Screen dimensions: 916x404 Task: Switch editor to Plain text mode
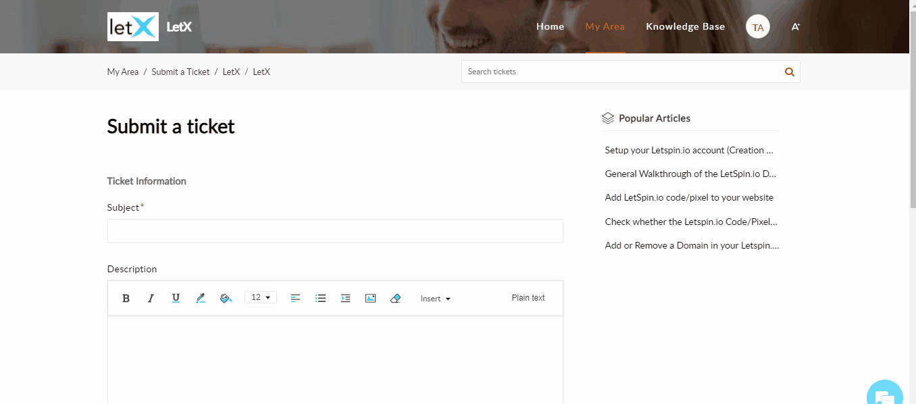click(528, 298)
